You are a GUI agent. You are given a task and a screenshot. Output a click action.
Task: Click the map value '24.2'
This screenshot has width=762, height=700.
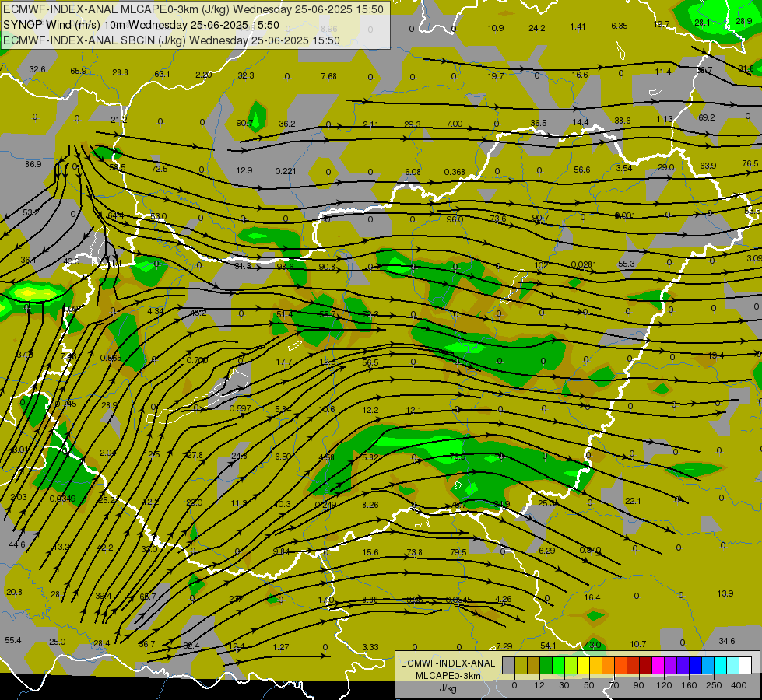[x=536, y=28]
